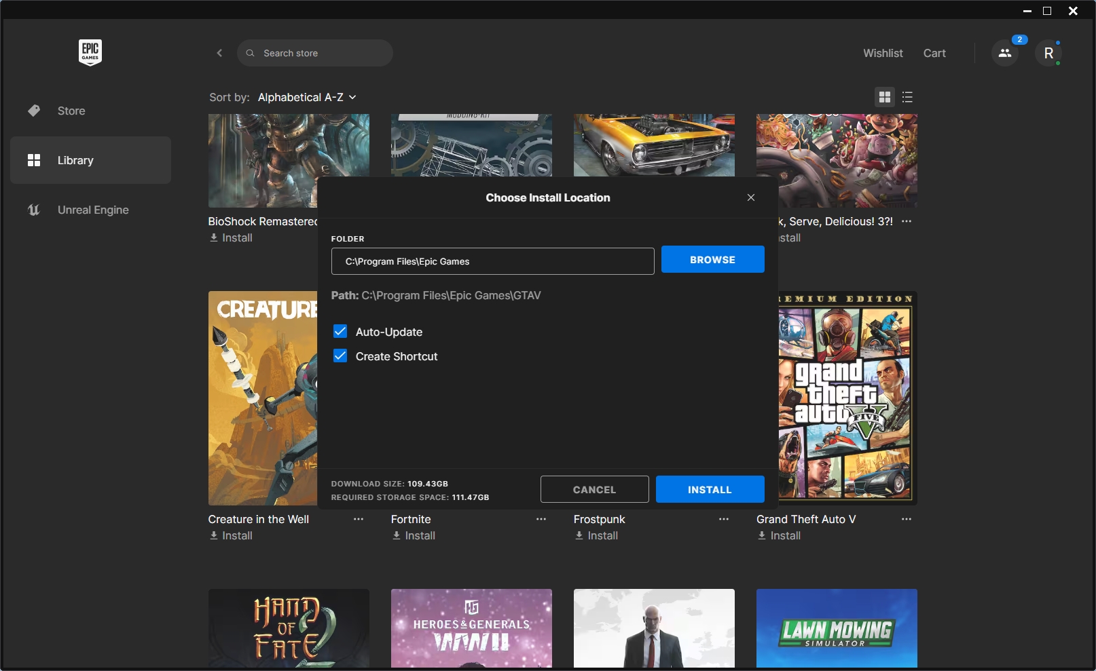Open options menu for Fortnite
The height and width of the screenshot is (671, 1096).
tap(541, 519)
